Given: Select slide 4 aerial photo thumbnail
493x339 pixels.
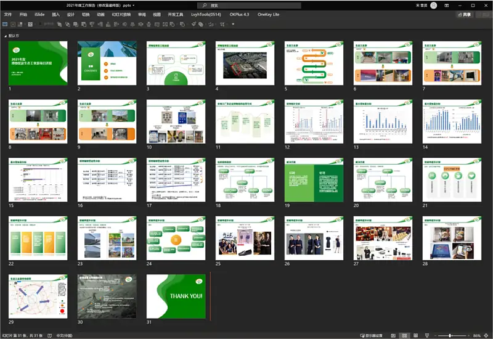Looking at the screenshot, I should point(245,63).
